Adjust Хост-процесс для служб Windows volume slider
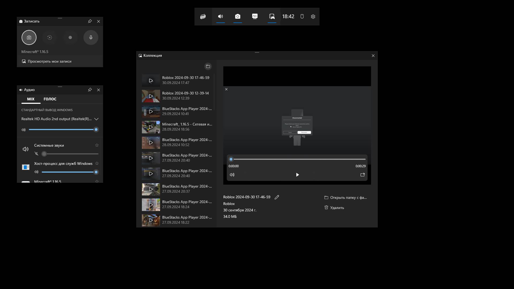Viewport: 514px width, 289px height. tap(70, 172)
